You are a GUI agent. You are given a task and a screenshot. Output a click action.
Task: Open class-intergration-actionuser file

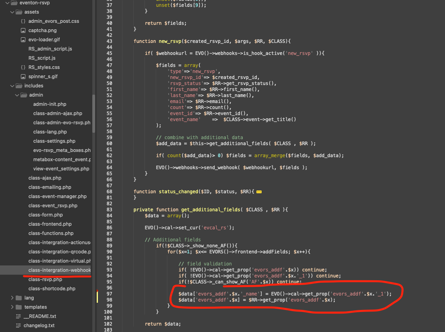(60, 243)
